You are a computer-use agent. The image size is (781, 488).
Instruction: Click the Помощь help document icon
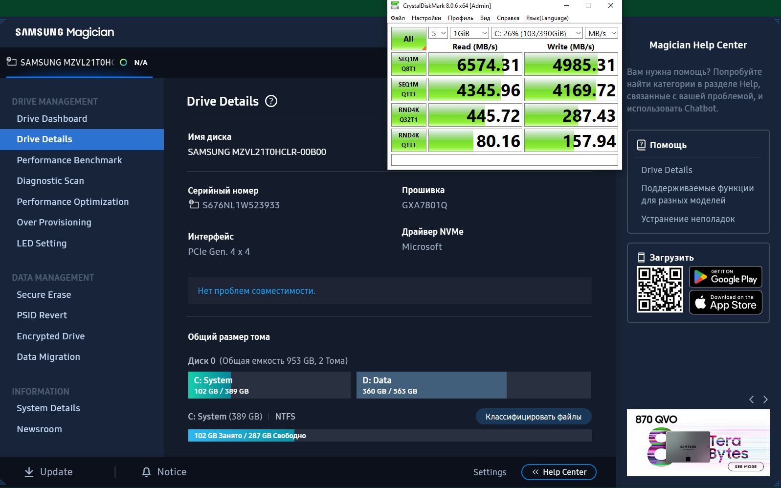pos(641,145)
